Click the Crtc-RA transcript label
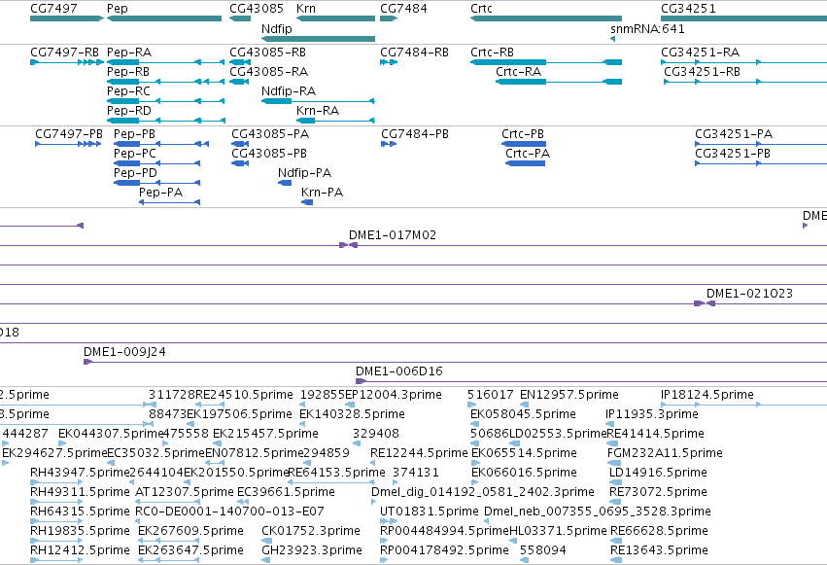827x565 pixels. 519,72
